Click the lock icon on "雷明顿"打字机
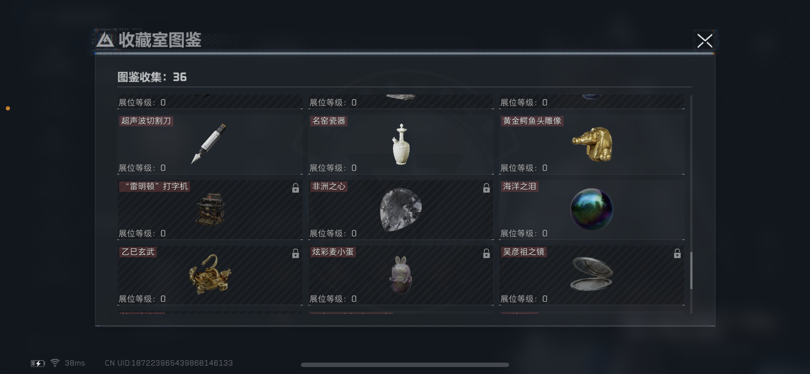Image resolution: width=810 pixels, height=374 pixels. coord(295,188)
